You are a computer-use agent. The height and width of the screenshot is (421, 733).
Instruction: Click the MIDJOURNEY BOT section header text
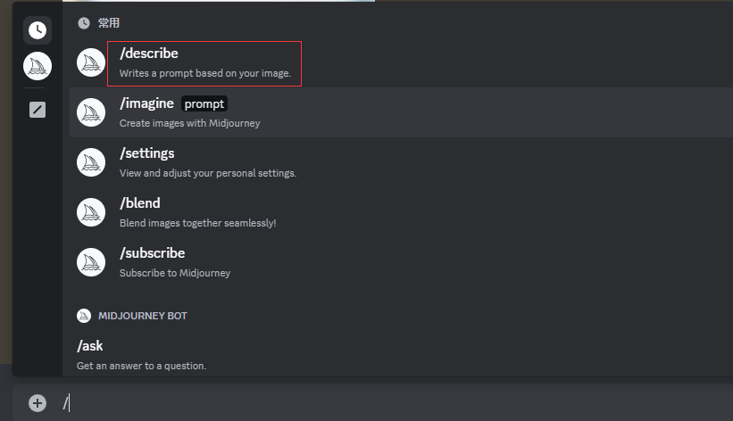click(x=142, y=316)
